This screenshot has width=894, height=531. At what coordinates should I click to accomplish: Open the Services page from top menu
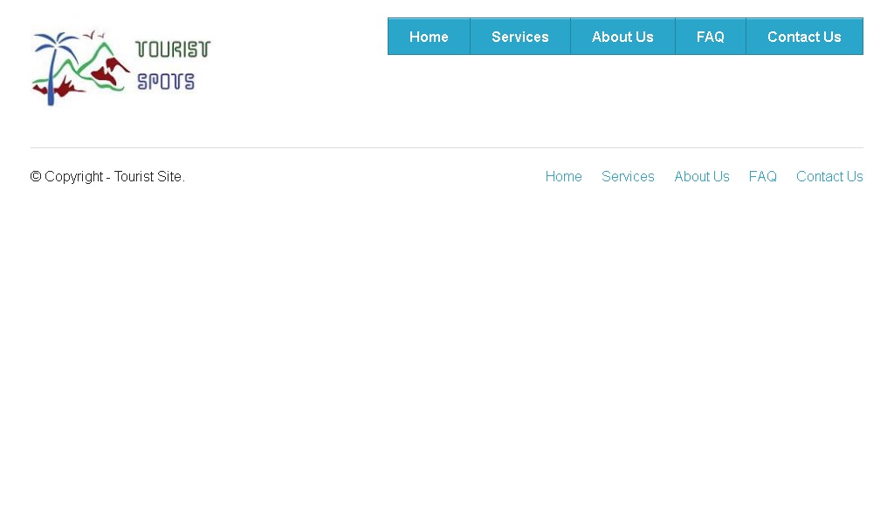click(520, 37)
